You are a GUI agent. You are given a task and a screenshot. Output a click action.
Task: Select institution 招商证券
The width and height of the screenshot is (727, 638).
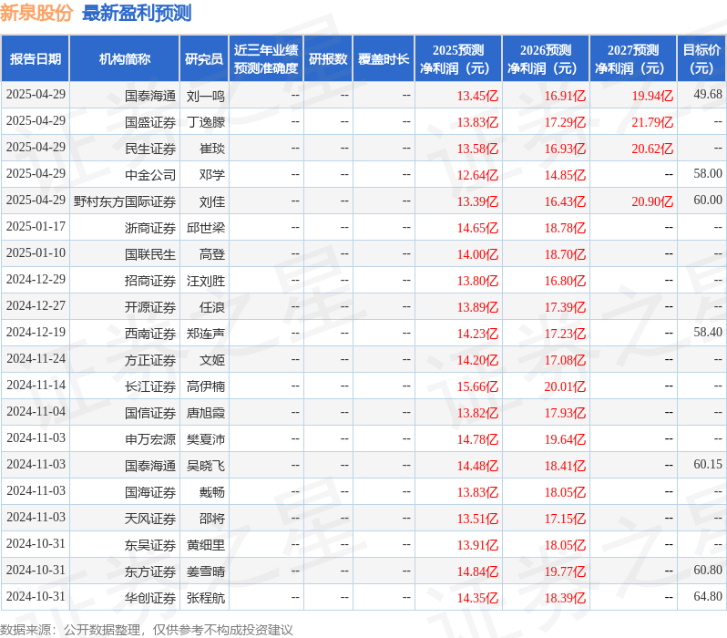coord(150,282)
